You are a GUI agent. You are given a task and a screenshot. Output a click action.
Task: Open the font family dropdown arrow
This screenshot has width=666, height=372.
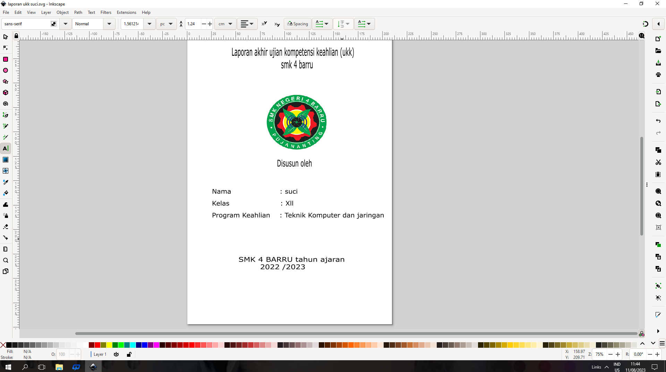click(65, 24)
